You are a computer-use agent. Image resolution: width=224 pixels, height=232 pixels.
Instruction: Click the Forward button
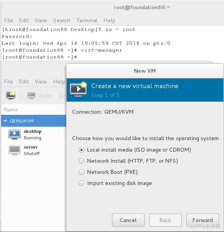(x=203, y=220)
